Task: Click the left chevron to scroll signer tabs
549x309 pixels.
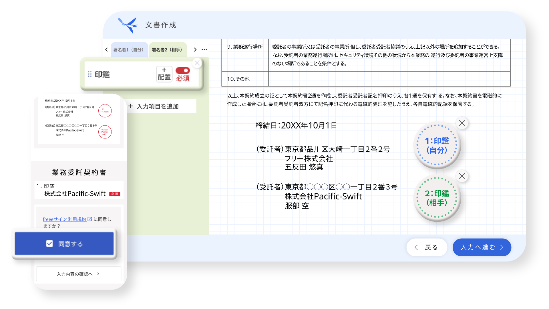Action: 107,49
